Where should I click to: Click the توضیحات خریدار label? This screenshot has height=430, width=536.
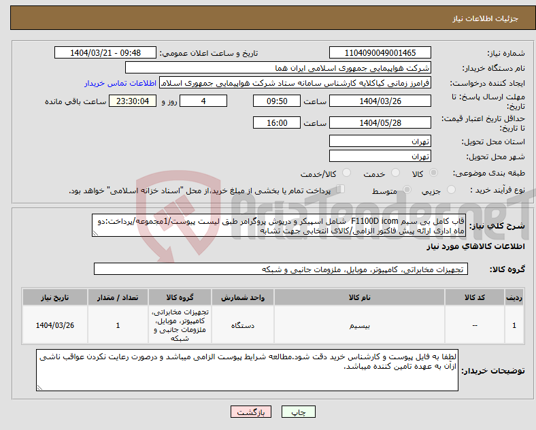pyautogui.click(x=493, y=371)
